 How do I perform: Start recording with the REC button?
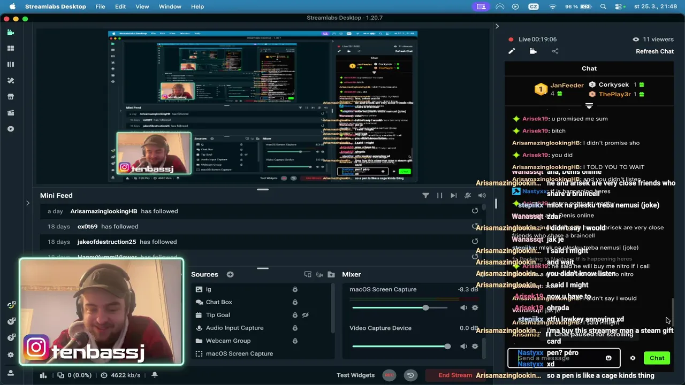pyautogui.click(x=389, y=375)
